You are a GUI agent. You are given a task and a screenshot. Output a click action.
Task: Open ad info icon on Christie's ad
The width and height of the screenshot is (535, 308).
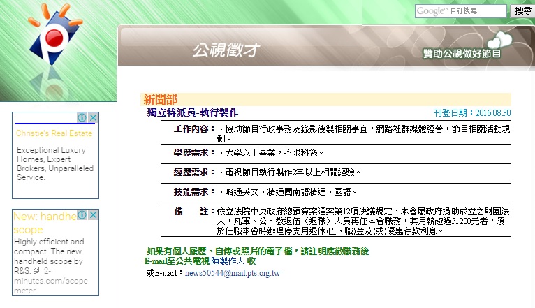pos(82,118)
